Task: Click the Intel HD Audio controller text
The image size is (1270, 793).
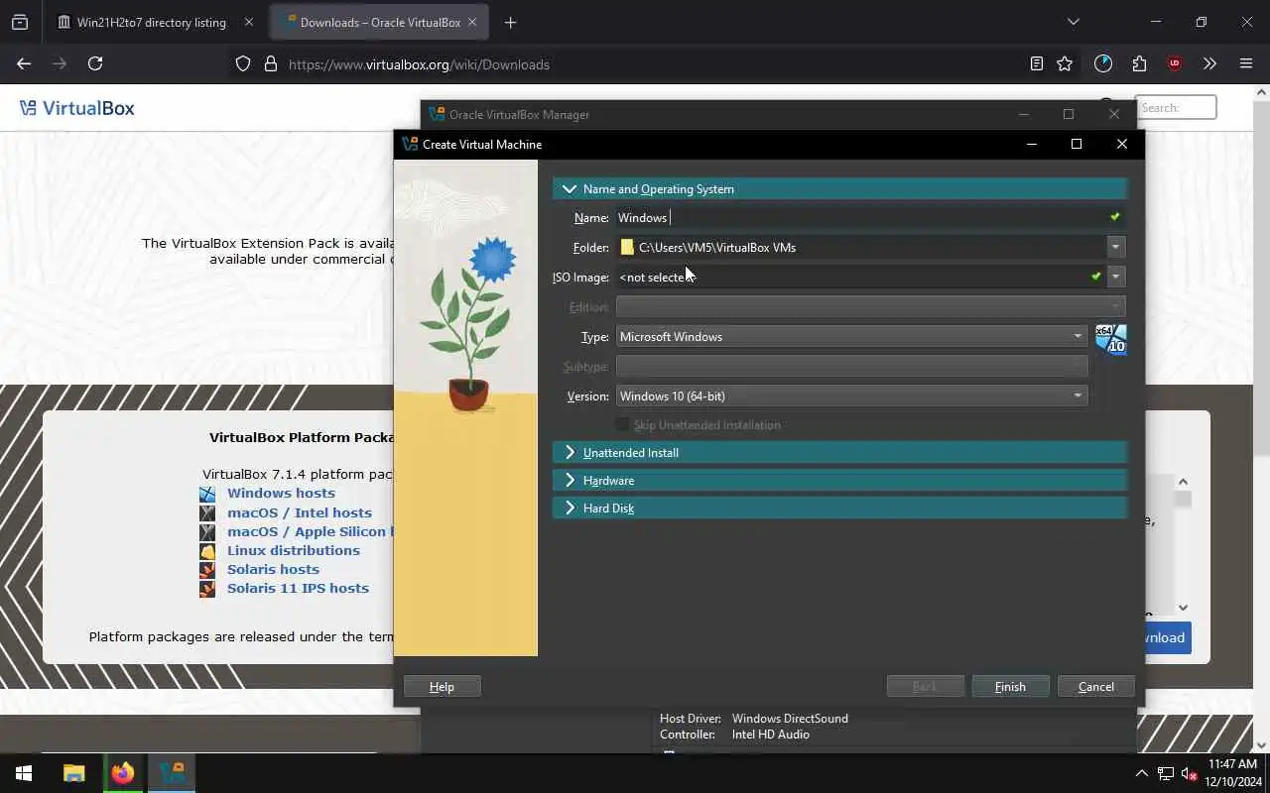Action: [x=771, y=735]
